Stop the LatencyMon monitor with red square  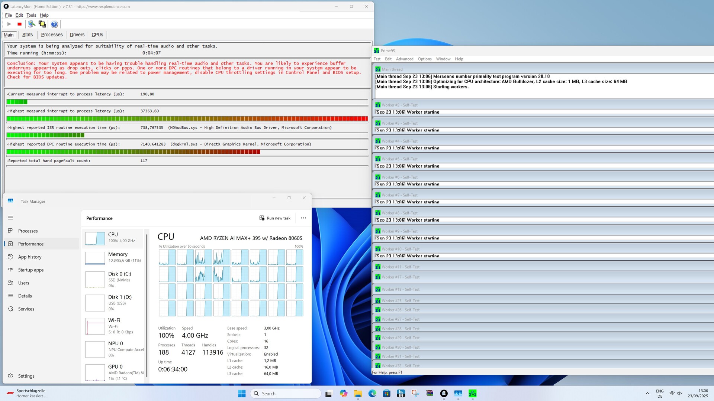19,24
